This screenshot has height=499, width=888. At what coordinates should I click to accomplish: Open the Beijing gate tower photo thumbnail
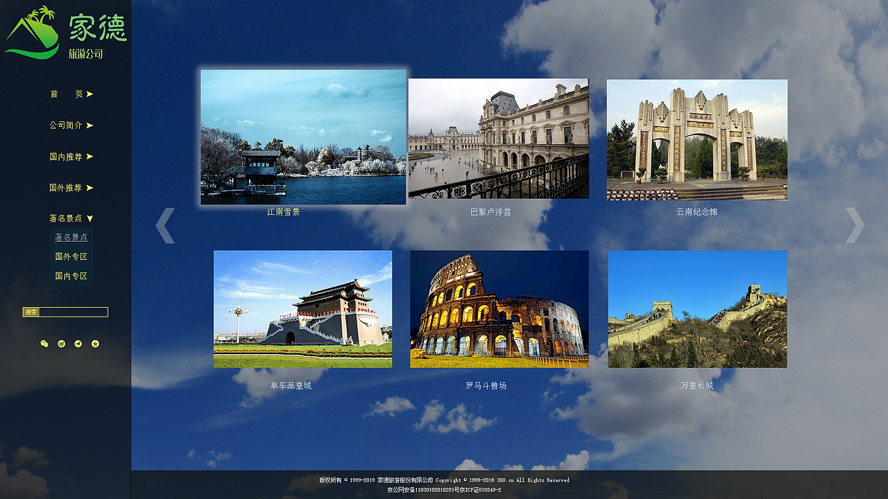pos(303,309)
